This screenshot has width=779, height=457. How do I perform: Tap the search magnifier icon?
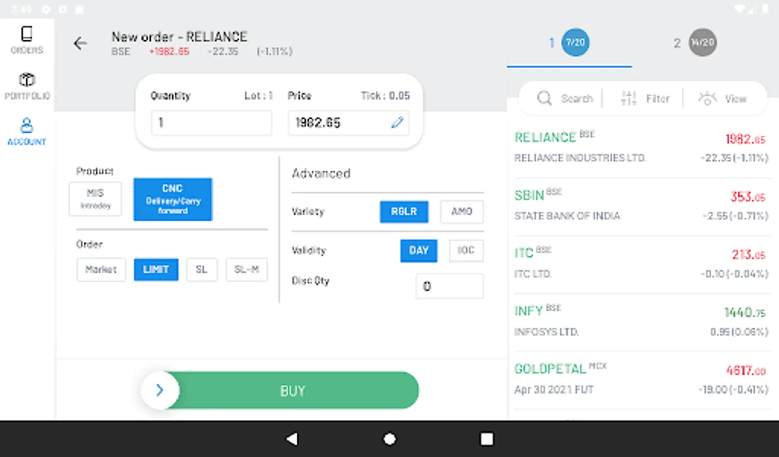[544, 98]
